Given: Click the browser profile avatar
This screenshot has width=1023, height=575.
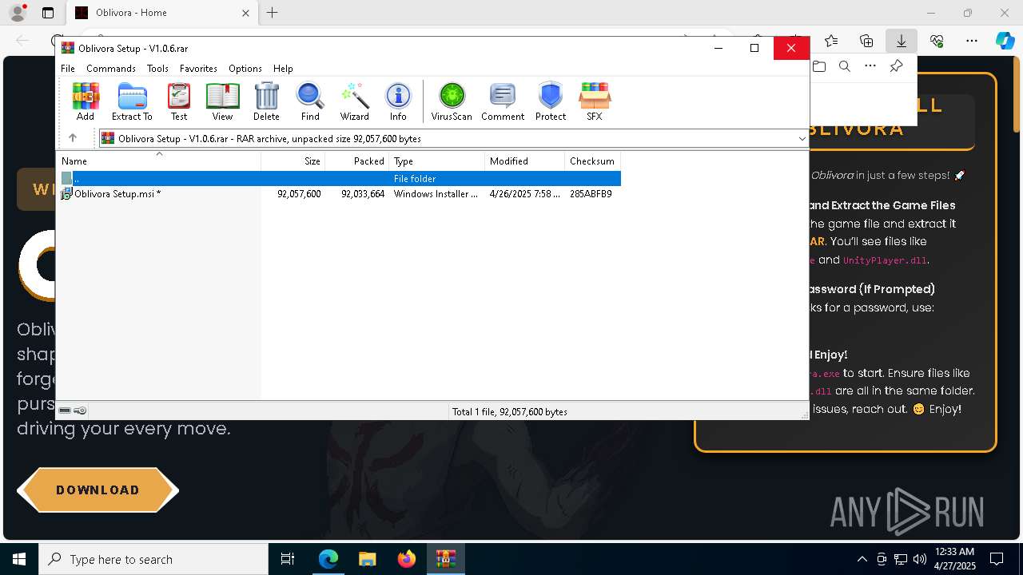Looking at the screenshot, I should [17, 13].
